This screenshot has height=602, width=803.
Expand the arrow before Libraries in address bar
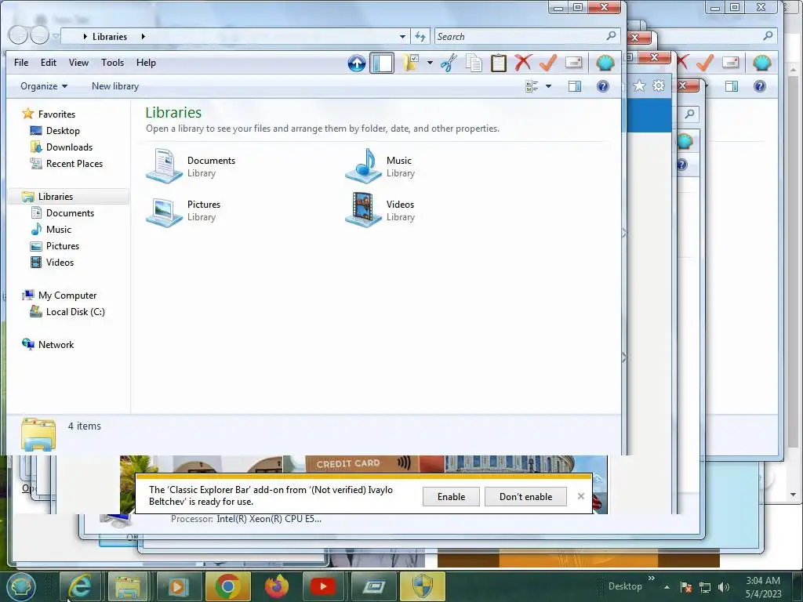(85, 36)
